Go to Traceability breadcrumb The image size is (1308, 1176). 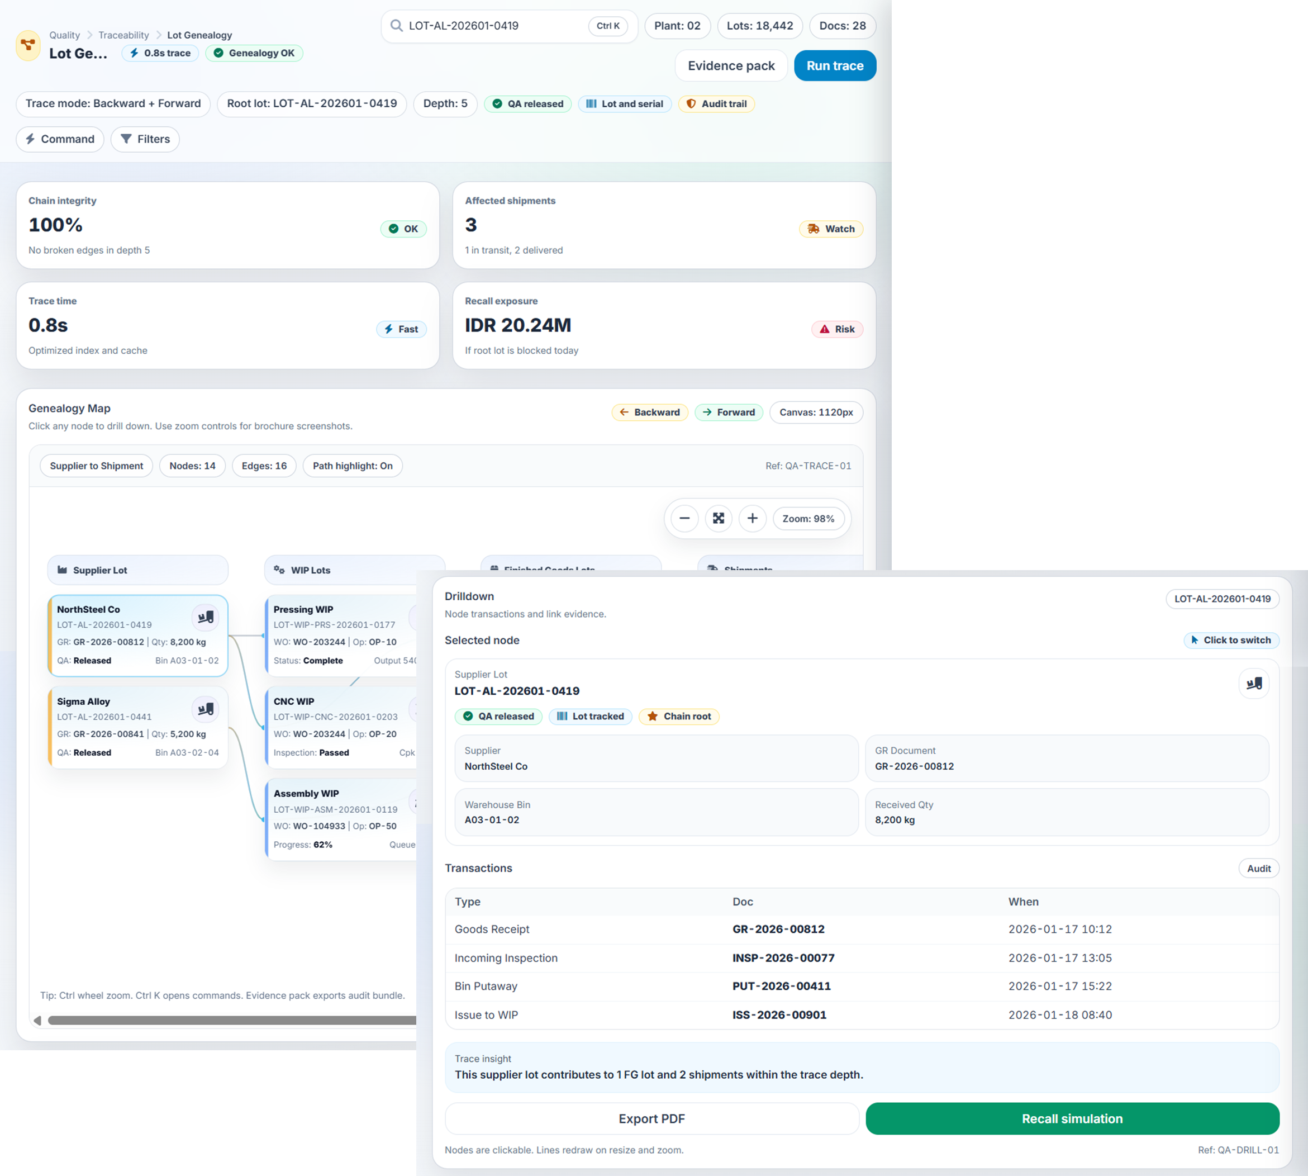(123, 35)
